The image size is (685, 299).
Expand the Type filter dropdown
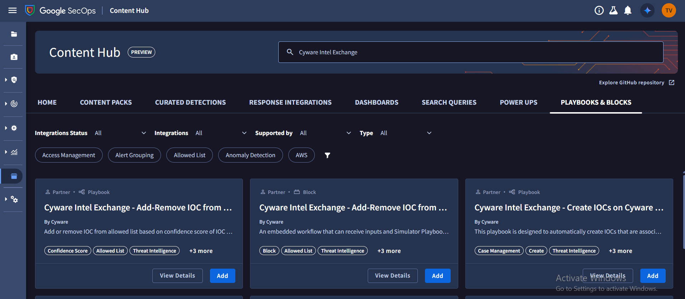point(406,133)
